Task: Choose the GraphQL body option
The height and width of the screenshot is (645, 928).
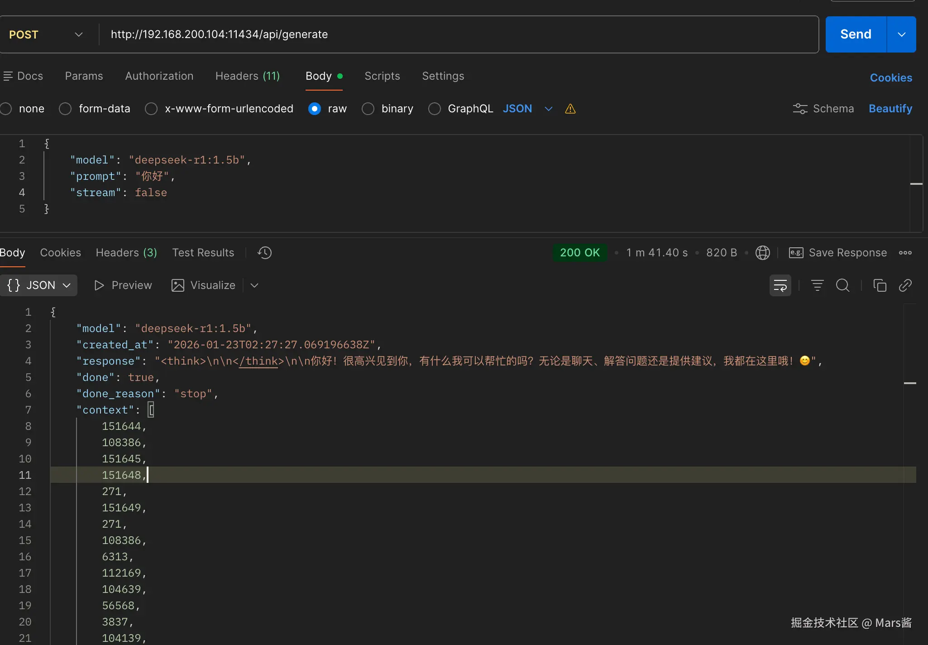Action: point(434,109)
